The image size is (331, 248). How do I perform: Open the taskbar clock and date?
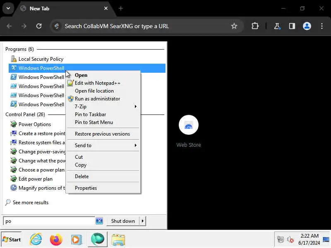[x=309, y=239]
